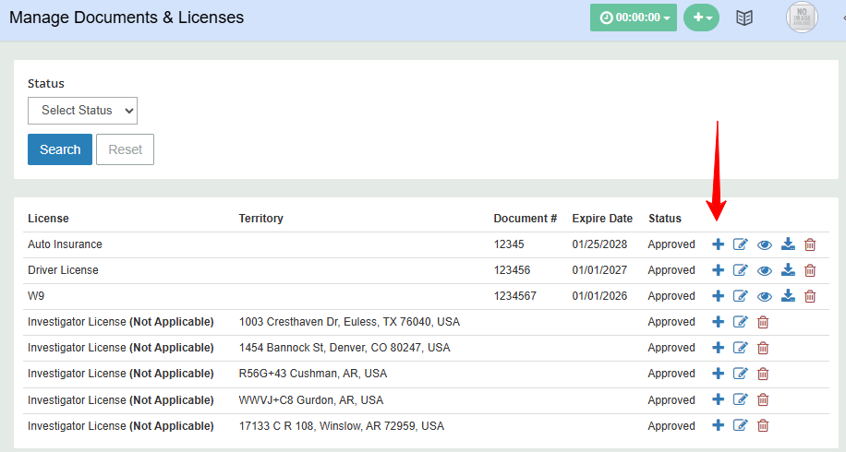Edit the Winslow, AR investigator license
Screen dimensions: 846x452
741,425
